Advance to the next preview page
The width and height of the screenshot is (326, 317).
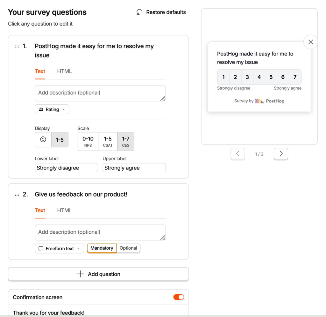281,154
